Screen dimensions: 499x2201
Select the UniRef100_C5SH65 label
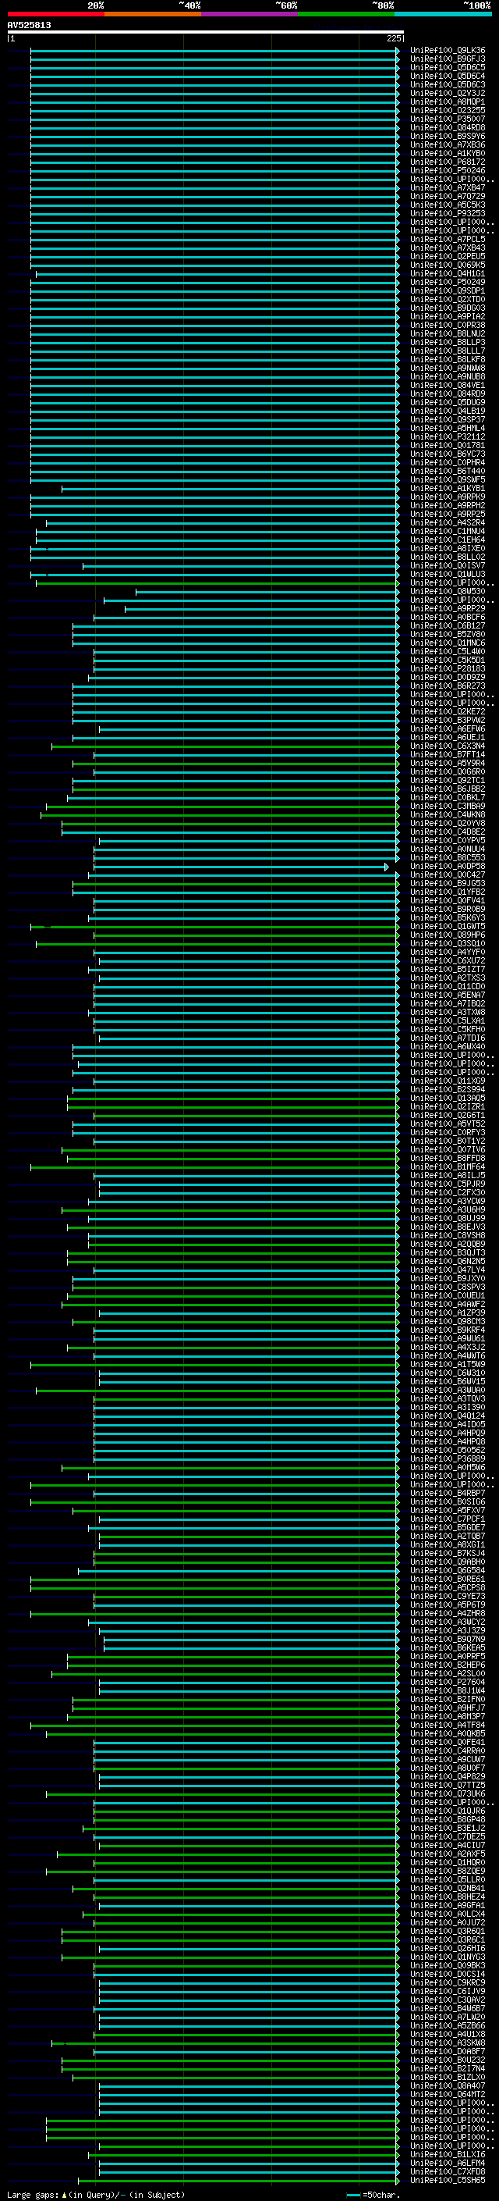point(448,2180)
